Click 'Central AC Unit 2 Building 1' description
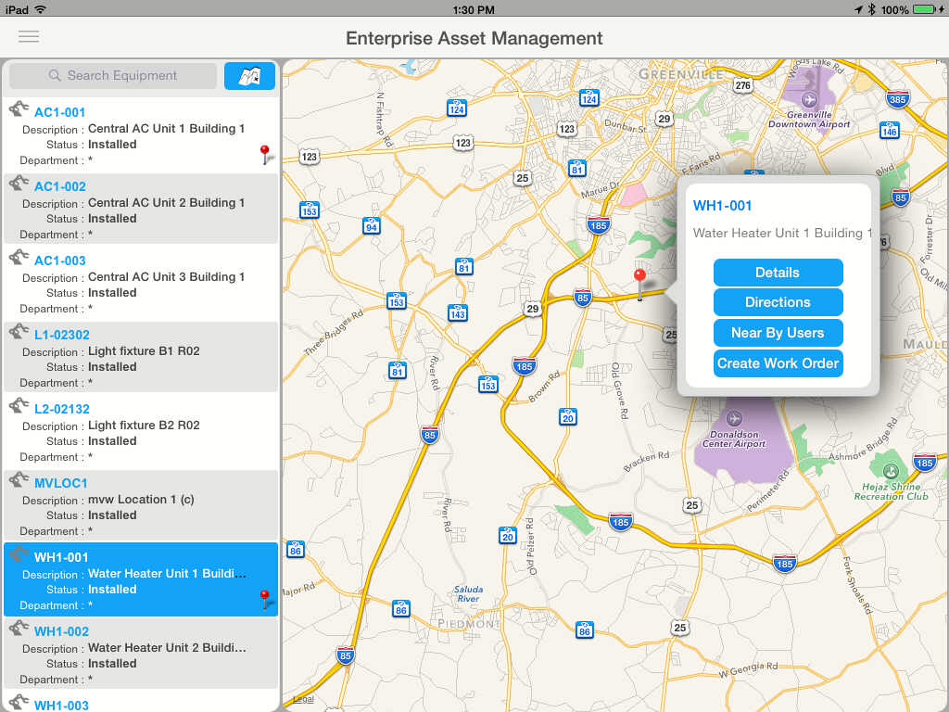 coord(167,203)
